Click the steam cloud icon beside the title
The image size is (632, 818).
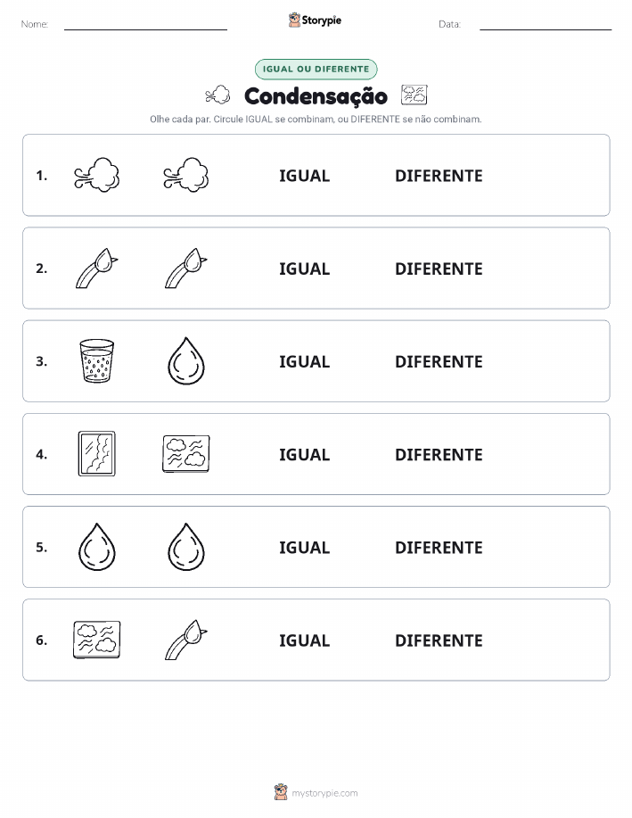pos(218,95)
